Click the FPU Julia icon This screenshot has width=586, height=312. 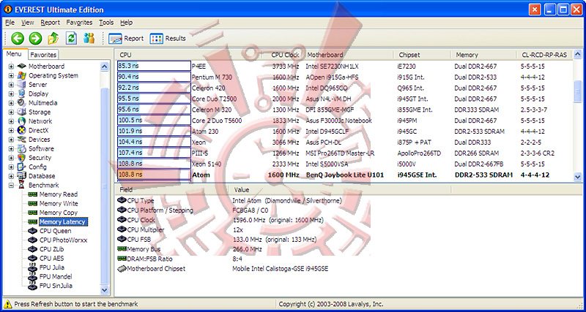pos(33,267)
